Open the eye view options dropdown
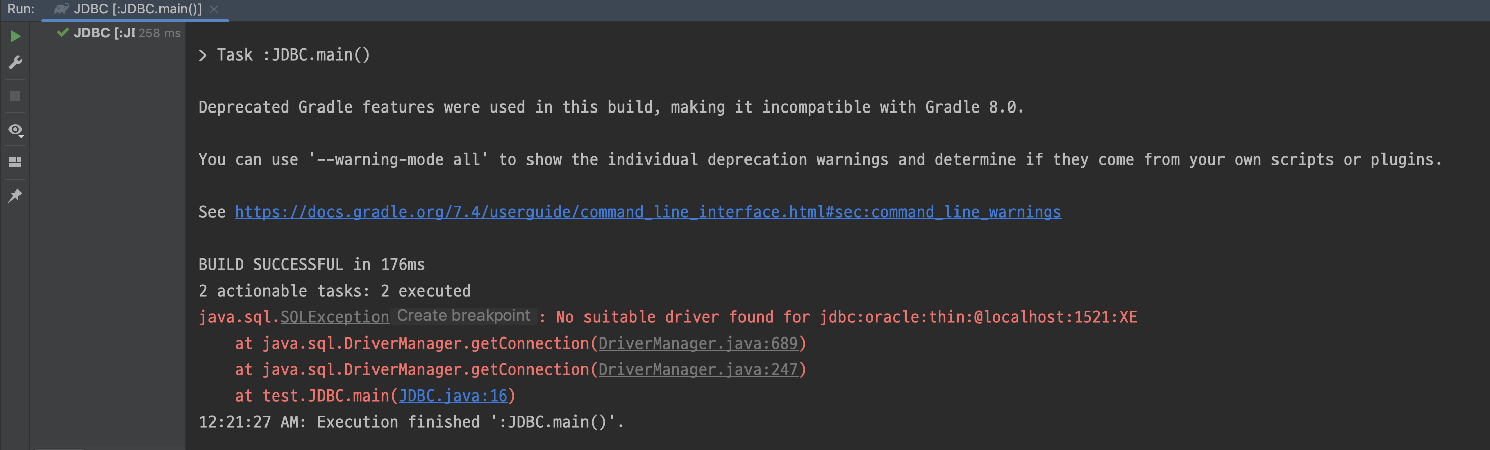1490x450 pixels. point(16,130)
